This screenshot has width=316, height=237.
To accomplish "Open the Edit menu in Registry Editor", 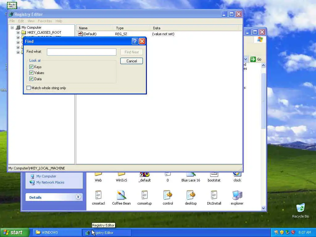I will 21,21.
